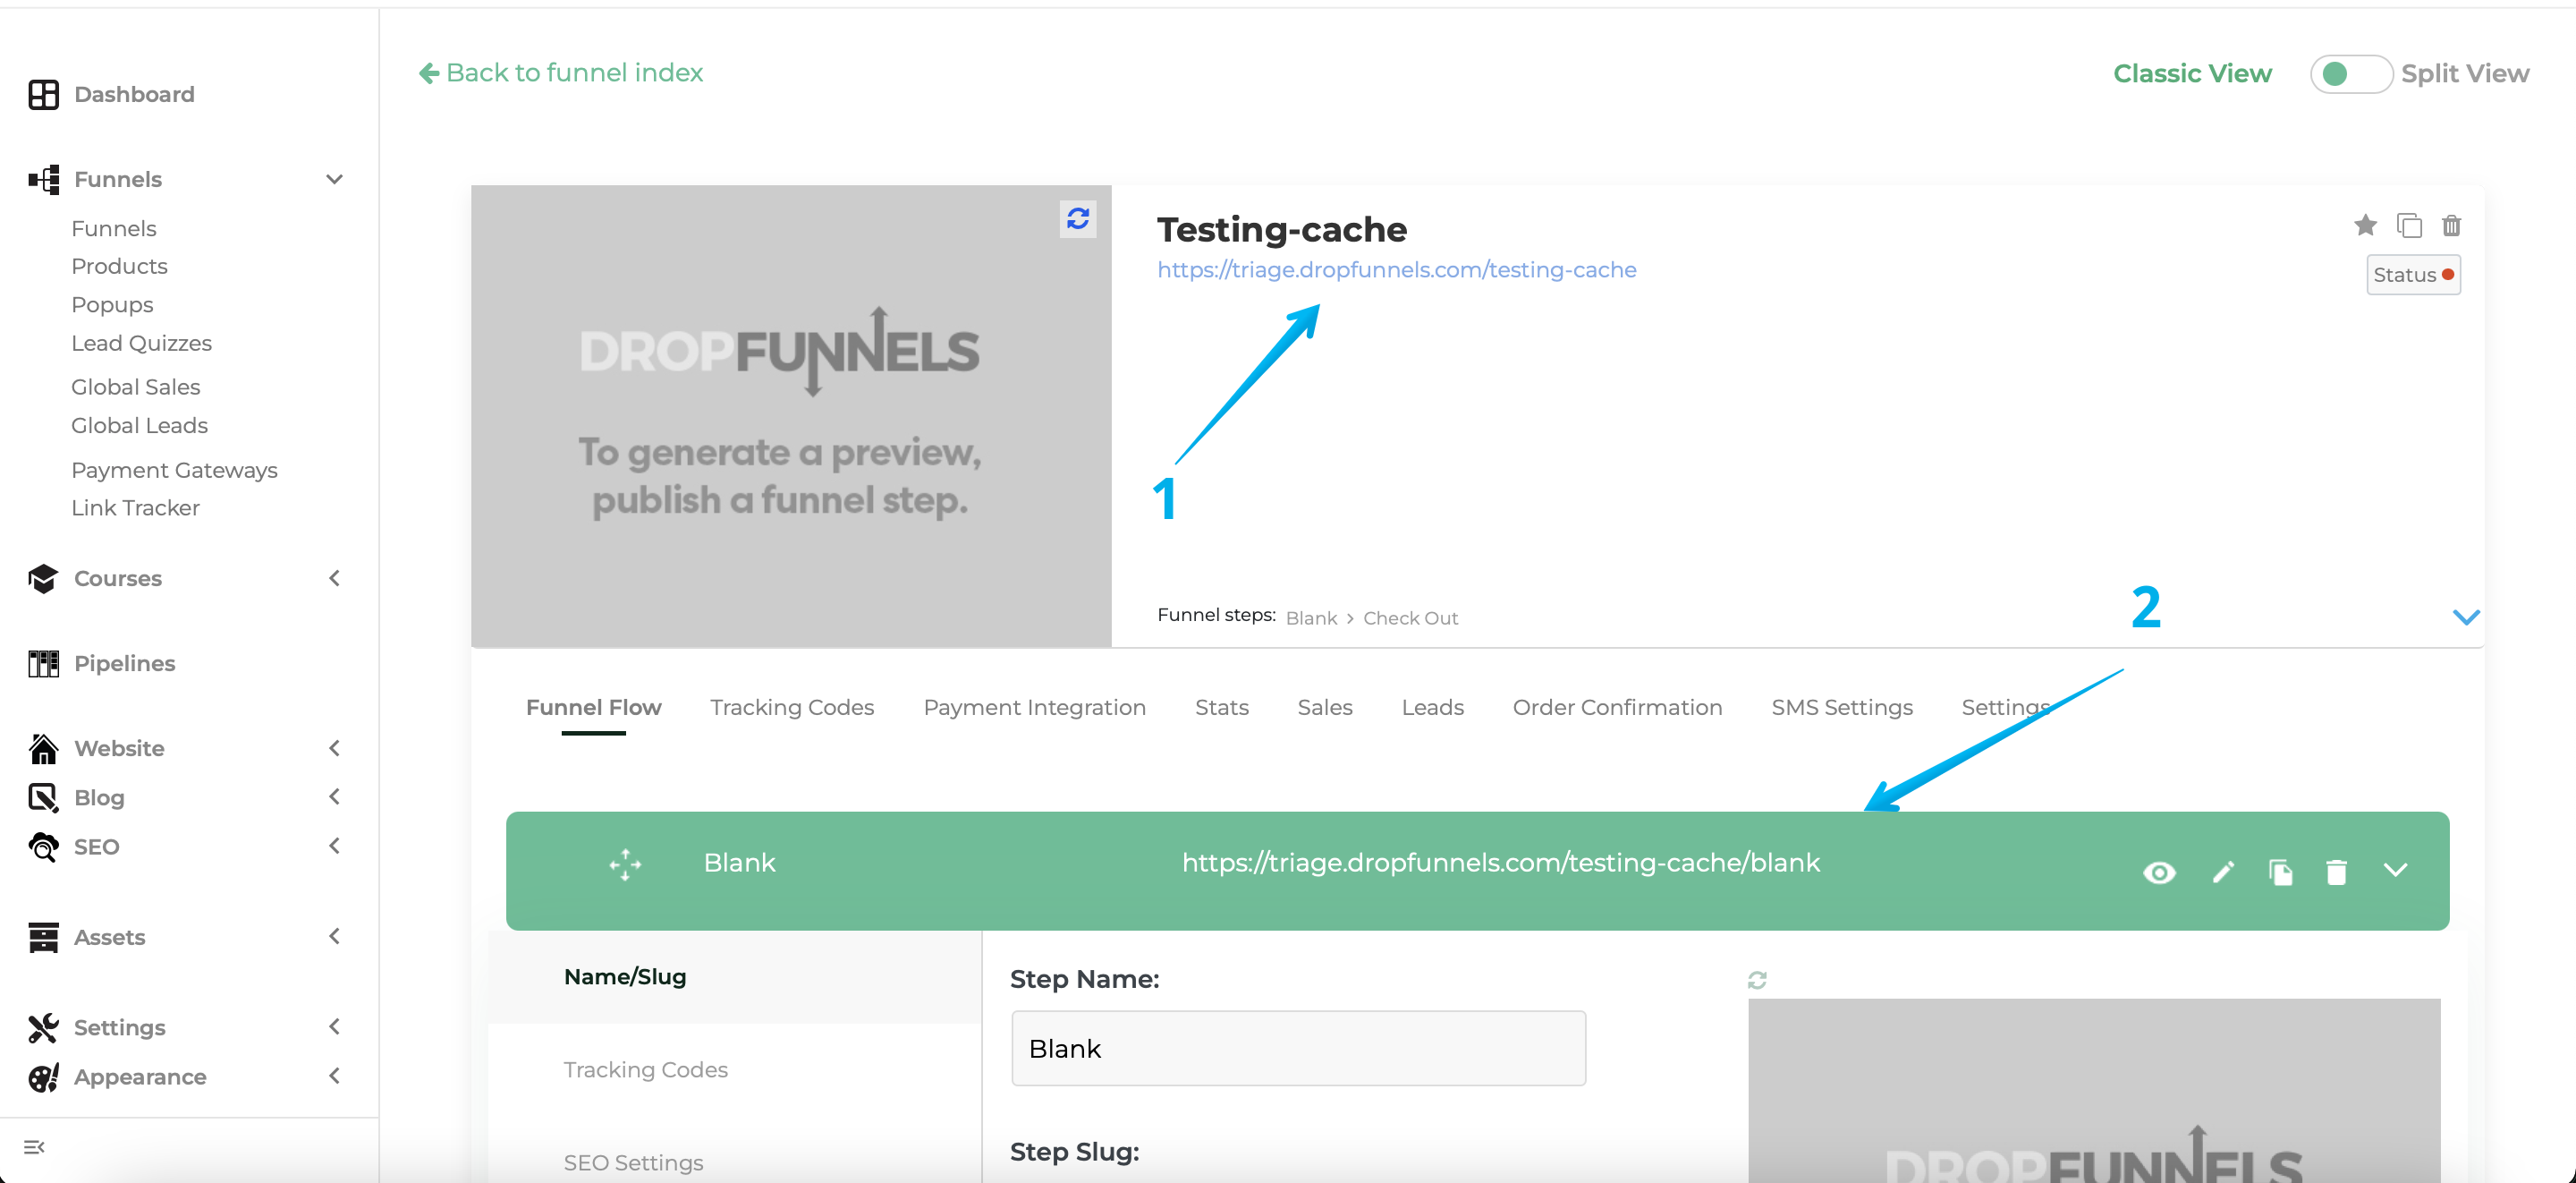Switch to the Stats tab
Viewport: 2576px width, 1183px height.
(1221, 708)
